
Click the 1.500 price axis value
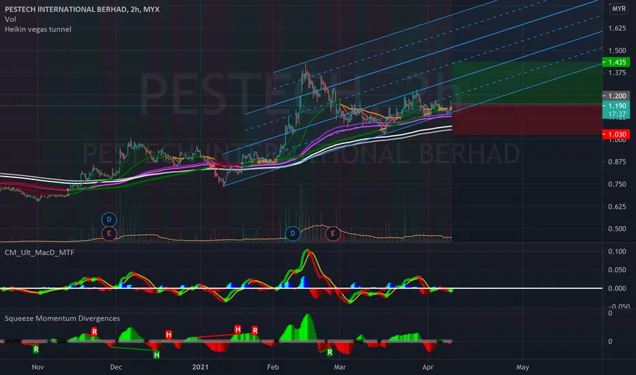617,50
